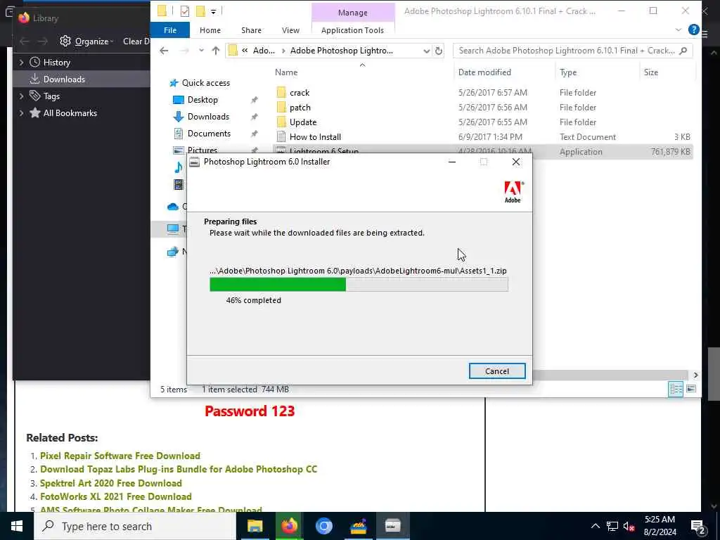
Task: Open Spektrel Art 2020 Free Download link
Action: [x=111, y=483]
